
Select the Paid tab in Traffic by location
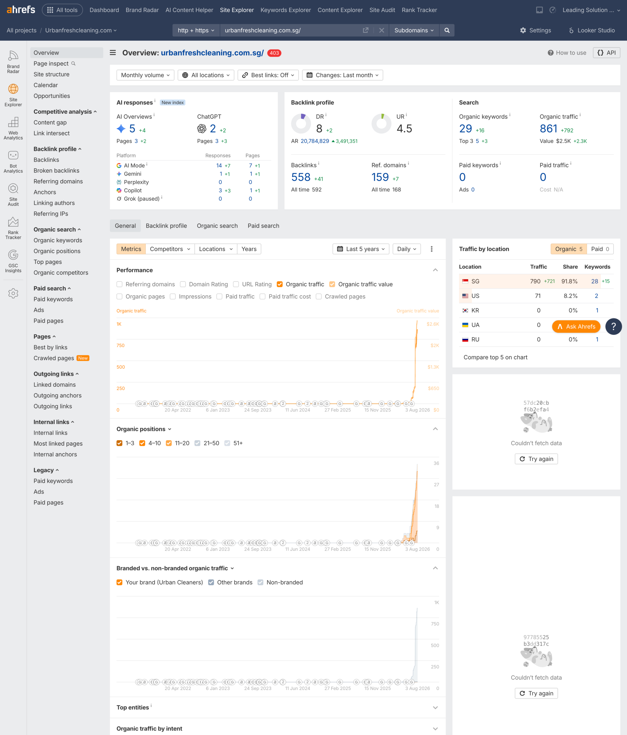pos(600,249)
